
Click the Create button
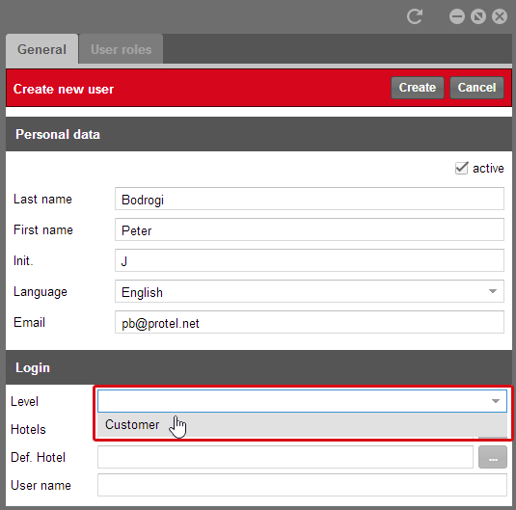tap(418, 88)
